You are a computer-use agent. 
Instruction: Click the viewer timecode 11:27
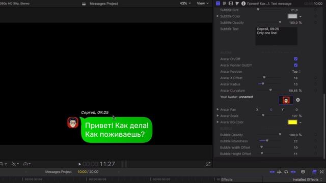107,164
